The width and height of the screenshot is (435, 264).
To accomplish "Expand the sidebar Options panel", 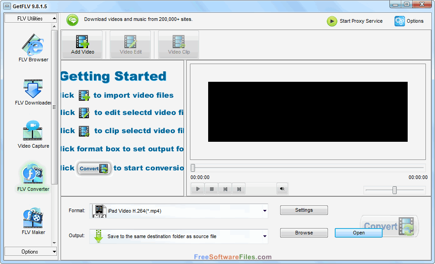I will coord(31,252).
